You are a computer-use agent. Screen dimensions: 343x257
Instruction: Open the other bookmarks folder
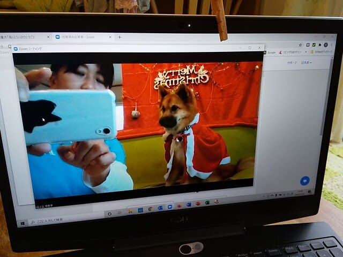click(321, 52)
